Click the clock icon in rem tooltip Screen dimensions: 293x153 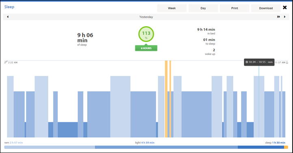pos(247,62)
